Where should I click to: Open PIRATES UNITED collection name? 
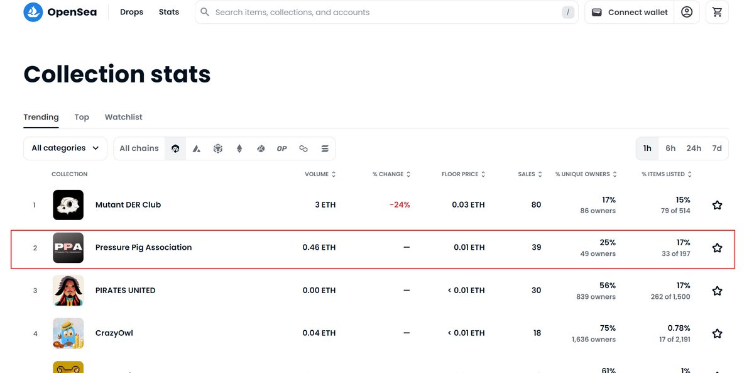click(126, 291)
